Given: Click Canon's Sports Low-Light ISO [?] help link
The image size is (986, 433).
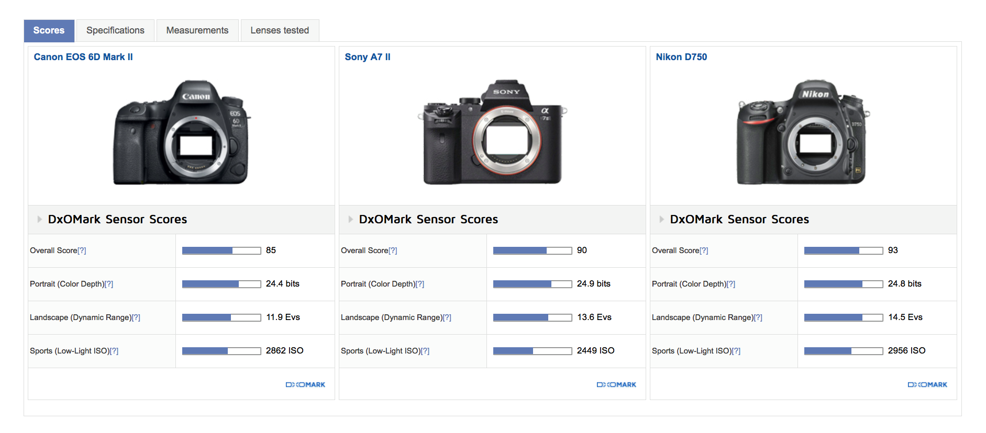Looking at the screenshot, I should click(x=114, y=351).
